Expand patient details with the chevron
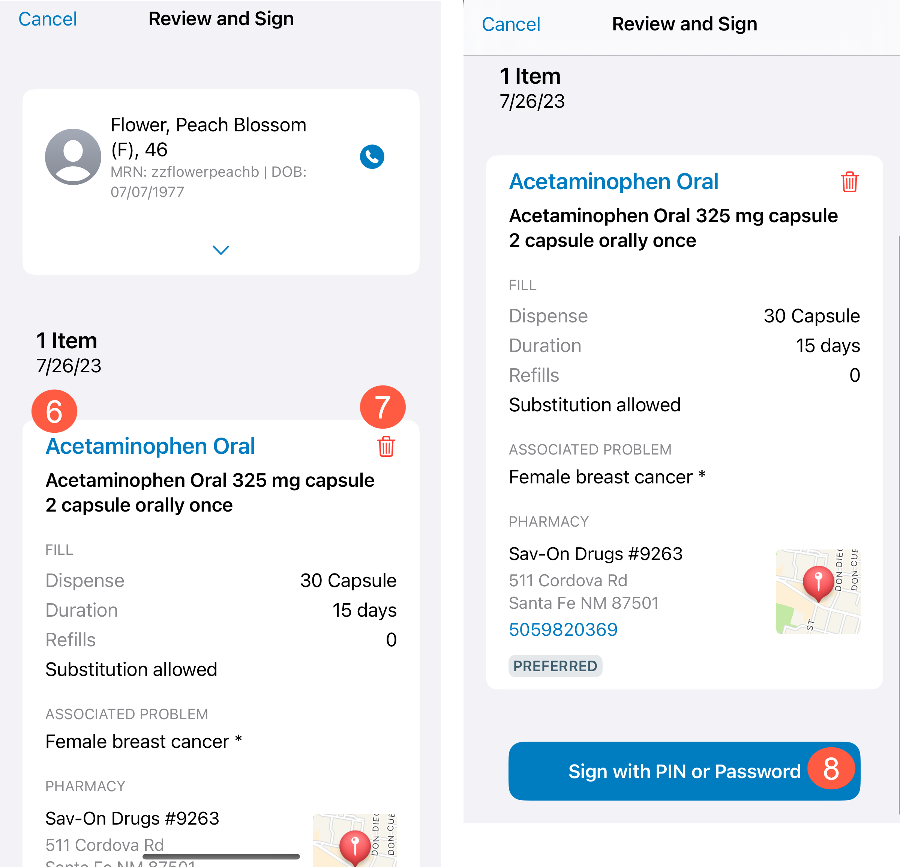900x867 pixels. click(221, 250)
